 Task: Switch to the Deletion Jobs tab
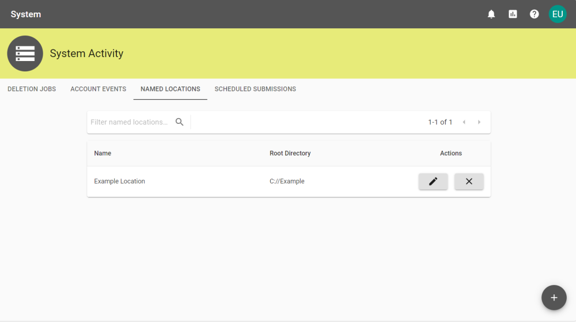pos(32,89)
